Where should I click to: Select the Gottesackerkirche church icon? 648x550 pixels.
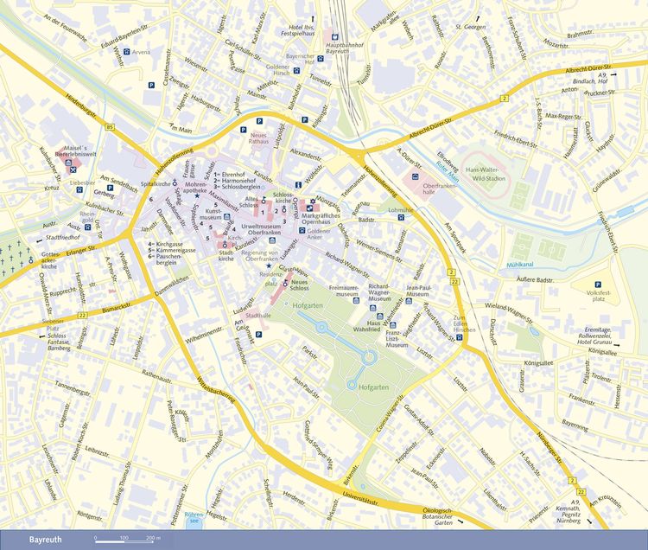click(x=31, y=260)
